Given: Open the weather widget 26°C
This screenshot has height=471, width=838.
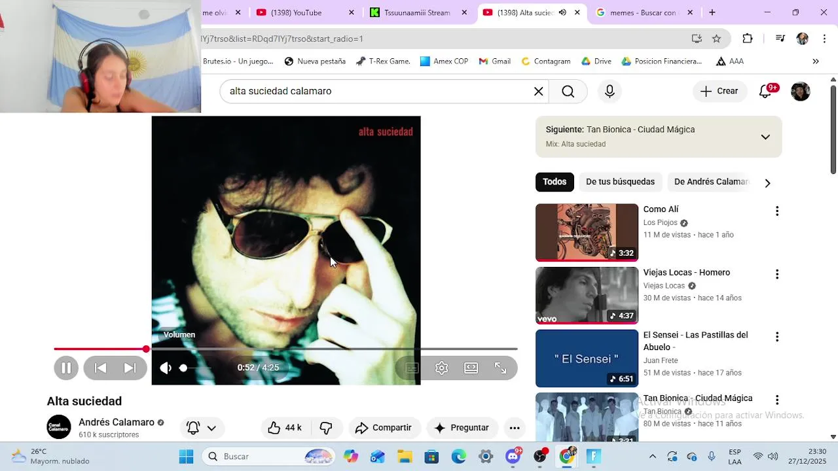Looking at the screenshot, I should tap(50, 456).
